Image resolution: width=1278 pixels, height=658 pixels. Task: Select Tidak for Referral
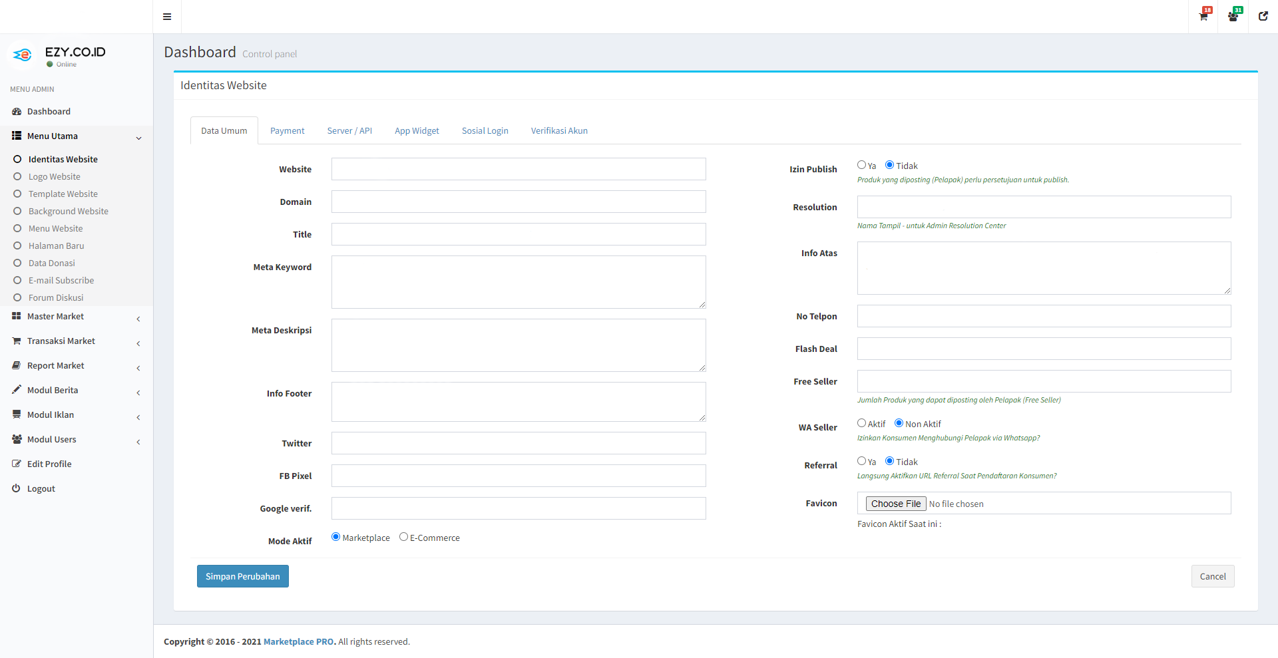[x=889, y=461]
